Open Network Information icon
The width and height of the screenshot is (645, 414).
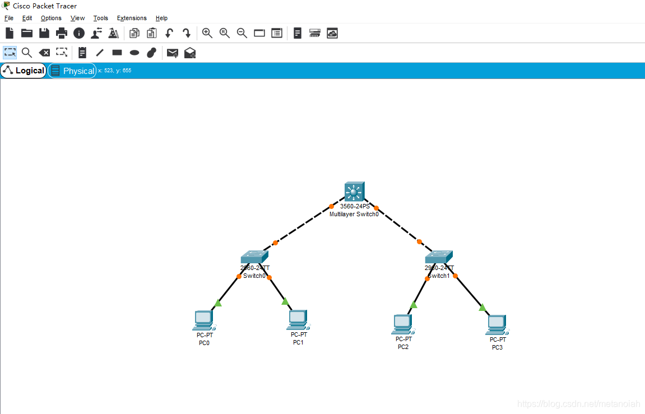pos(79,33)
